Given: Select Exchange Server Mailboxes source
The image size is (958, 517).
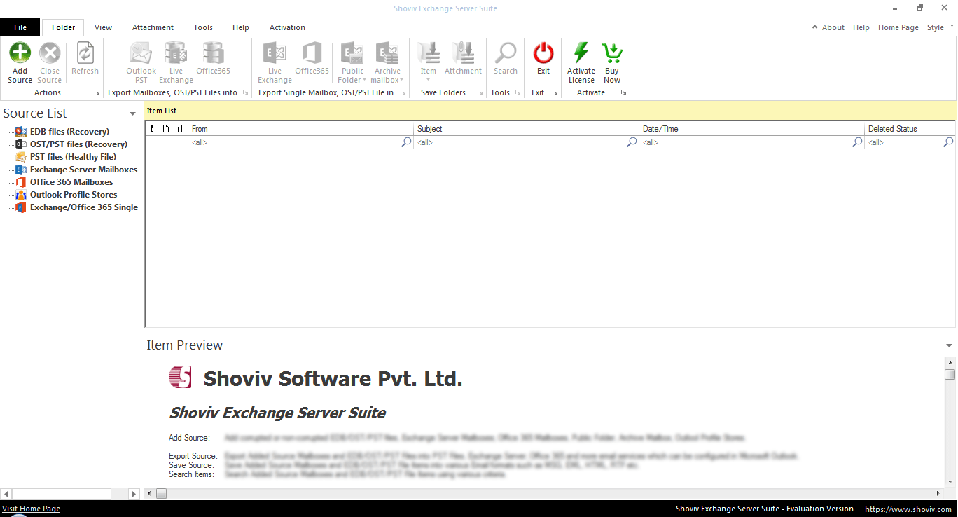Looking at the screenshot, I should tap(83, 170).
